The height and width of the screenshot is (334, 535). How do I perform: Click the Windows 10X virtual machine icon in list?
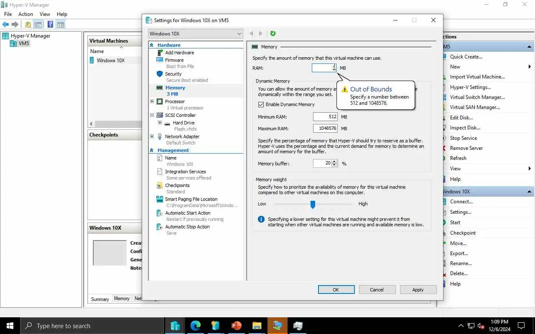coord(92,61)
